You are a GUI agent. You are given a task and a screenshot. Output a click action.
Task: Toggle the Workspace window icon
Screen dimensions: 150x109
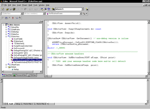42,9
